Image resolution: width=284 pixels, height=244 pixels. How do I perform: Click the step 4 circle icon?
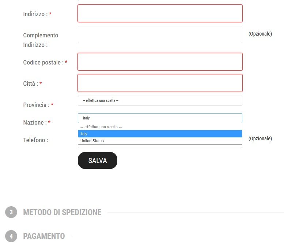pyautogui.click(x=11, y=236)
